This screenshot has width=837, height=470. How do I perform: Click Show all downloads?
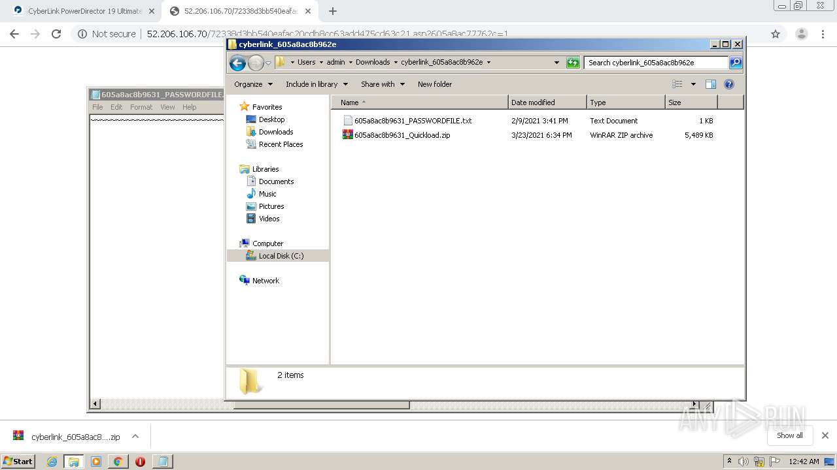point(790,435)
